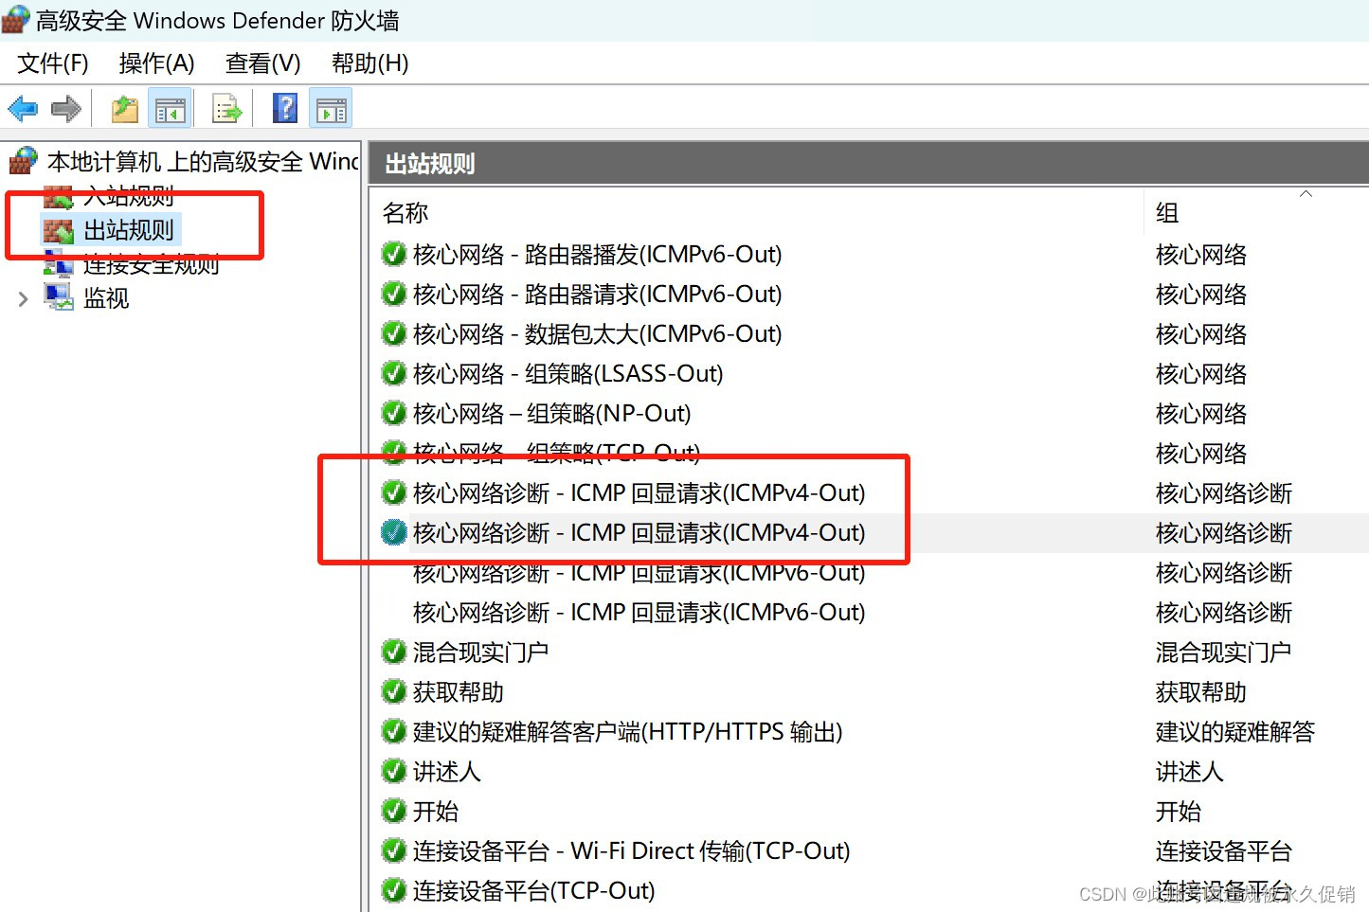Open the 操作(A) menu

tap(156, 63)
